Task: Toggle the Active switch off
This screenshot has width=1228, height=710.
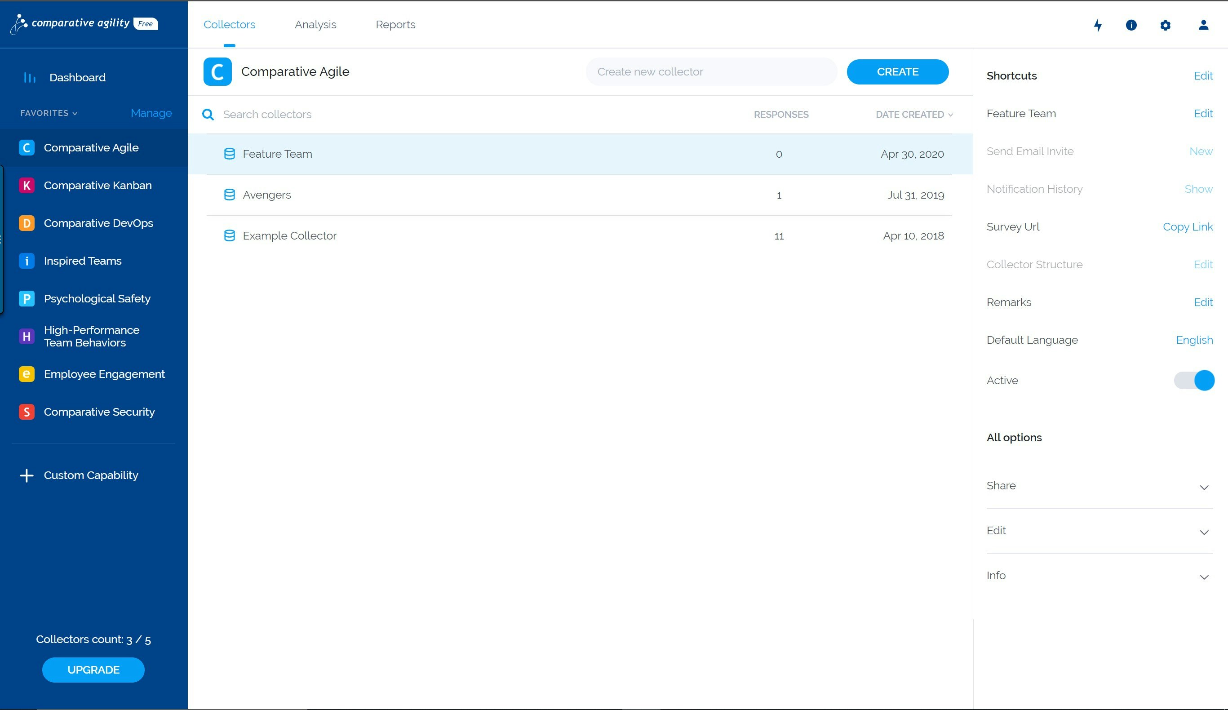Action: (1193, 380)
